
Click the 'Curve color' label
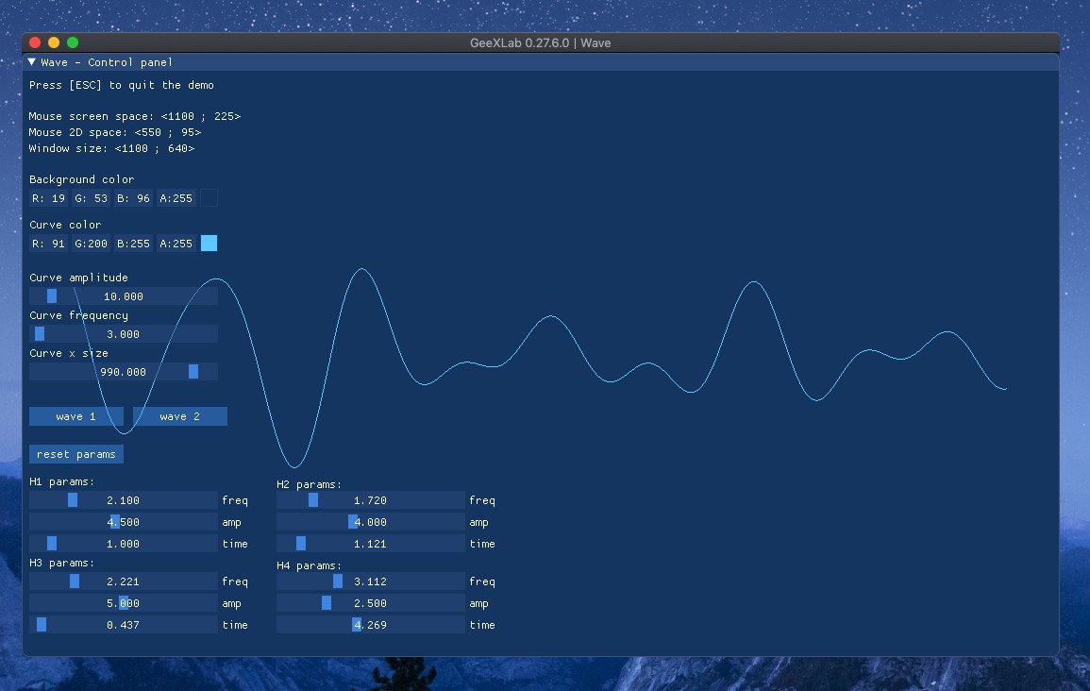click(65, 225)
